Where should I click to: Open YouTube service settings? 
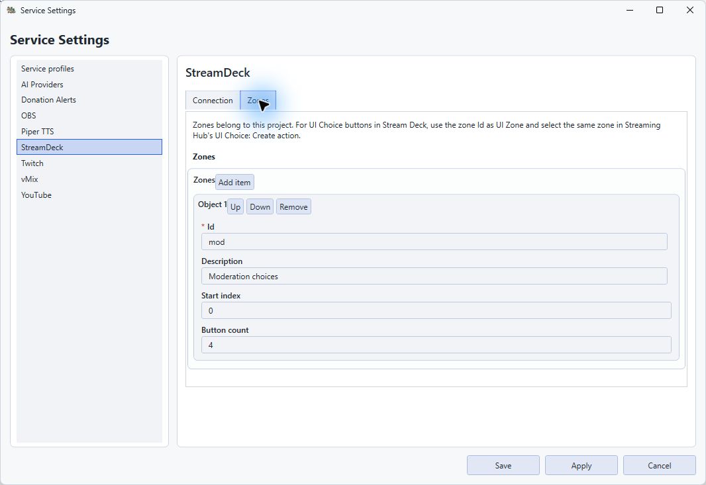89,195
